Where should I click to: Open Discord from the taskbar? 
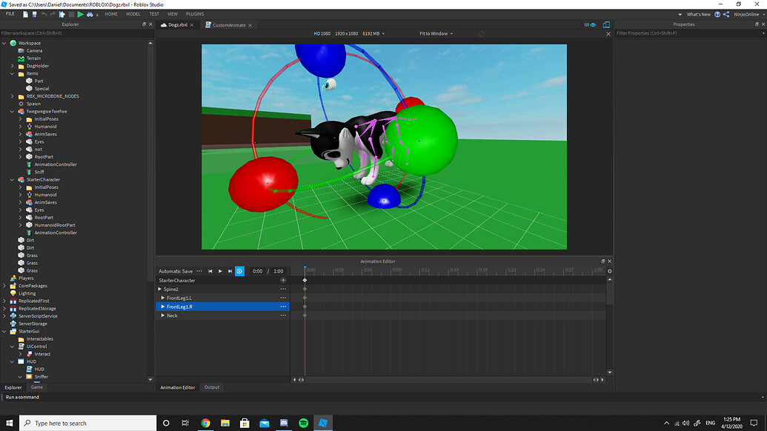click(284, 423)
